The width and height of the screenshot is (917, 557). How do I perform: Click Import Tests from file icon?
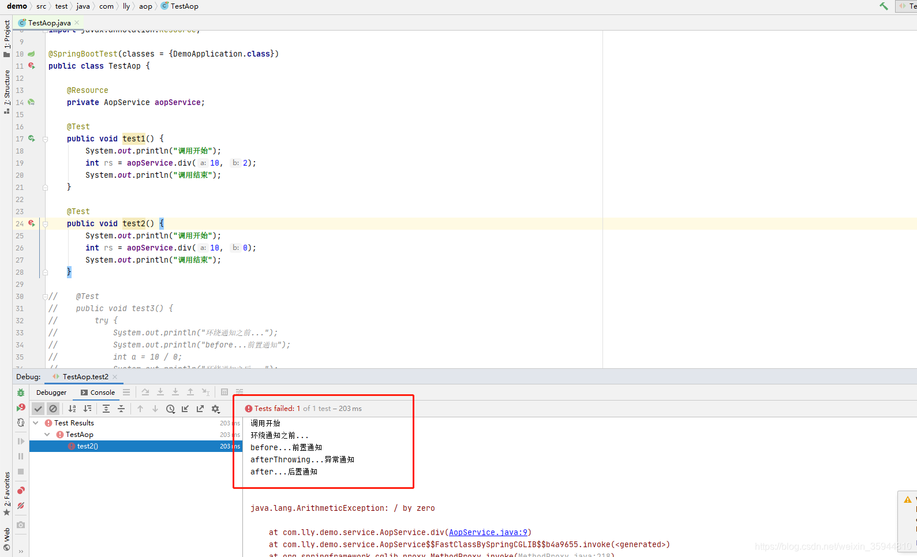185,409
